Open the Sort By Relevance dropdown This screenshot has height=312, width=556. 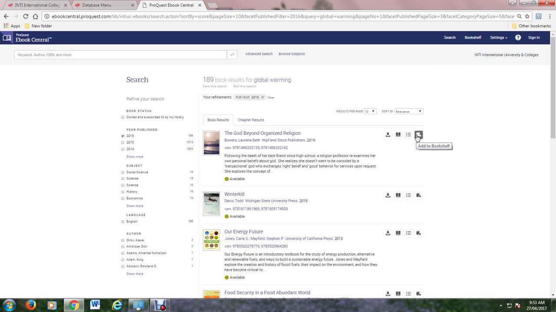coord(408,111)
